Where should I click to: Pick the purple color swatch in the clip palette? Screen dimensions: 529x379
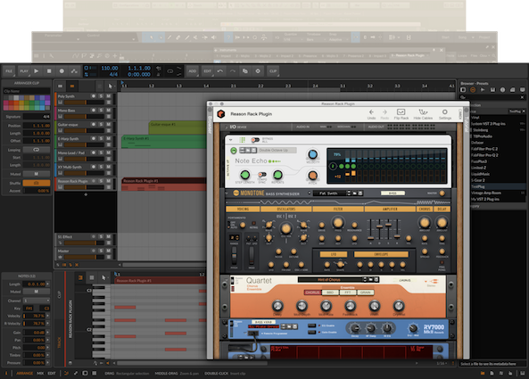pyautogui.click(x=47, y=97)
